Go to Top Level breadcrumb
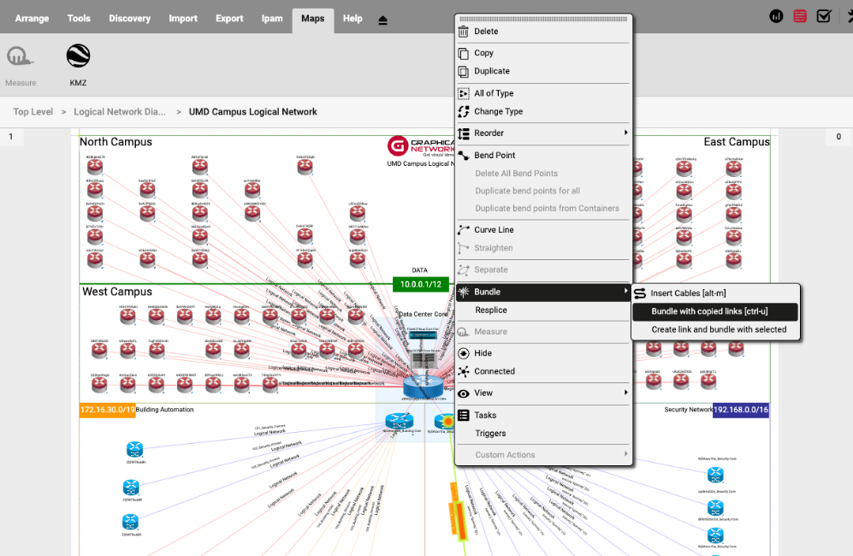This screenshot has height=556, width=853. (x=33, y=112)
